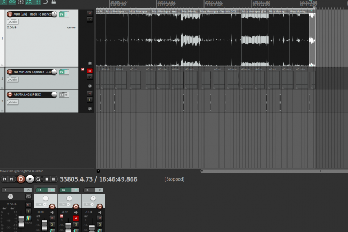Toggle record monitoring speaker on second mixer strip
Viewport: 348px width, 232px height.
[76, 212]
